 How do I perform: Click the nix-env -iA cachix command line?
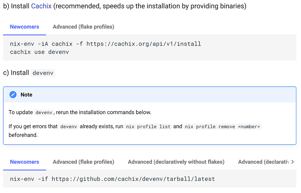pyautogui.click(x=105, y=44)
